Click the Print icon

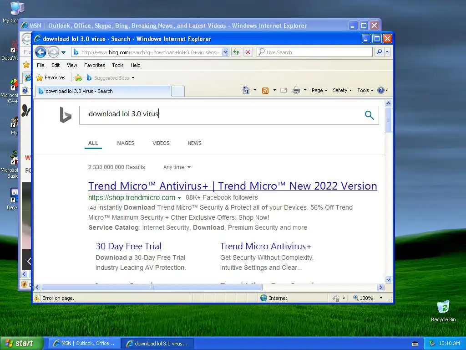pos(296,90)
